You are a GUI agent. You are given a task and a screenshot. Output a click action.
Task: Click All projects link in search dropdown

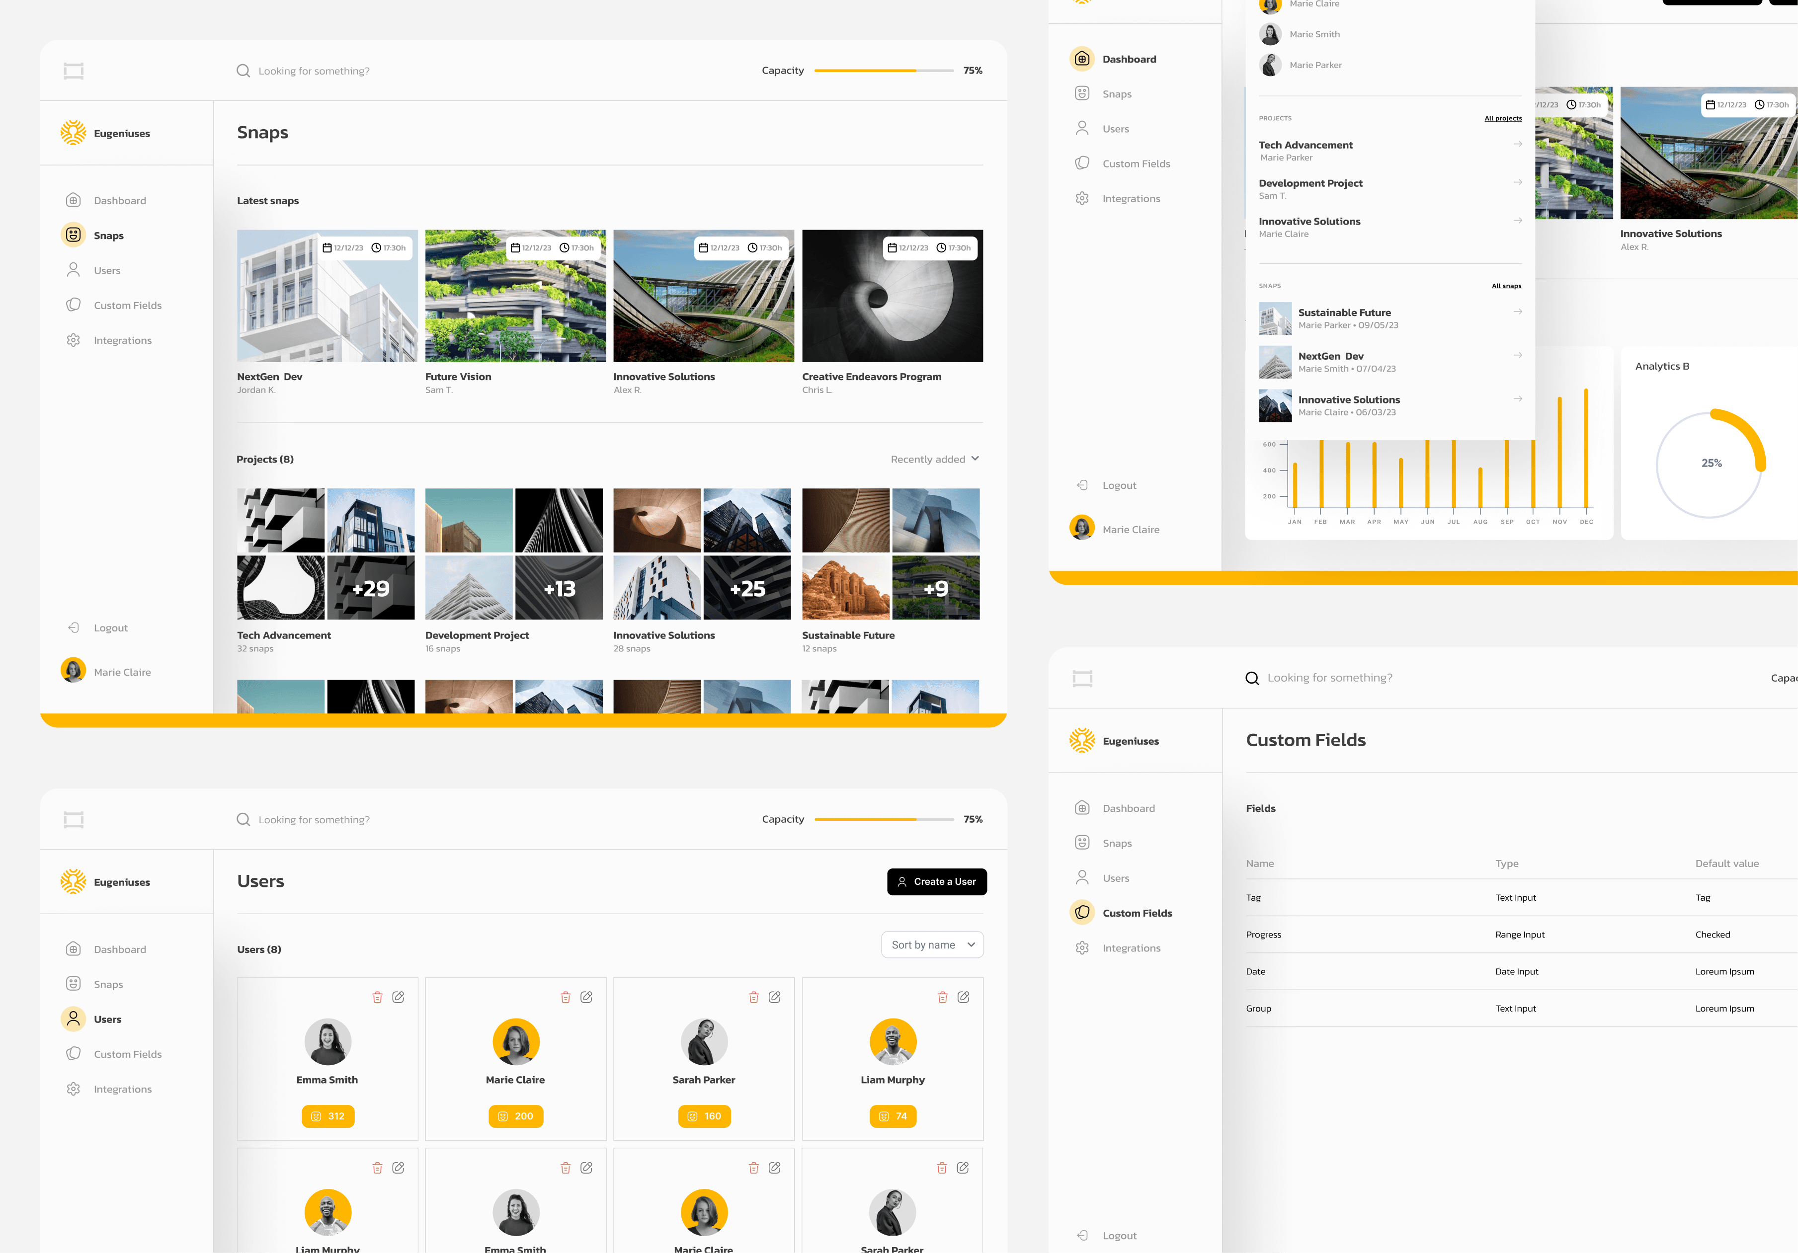pos(1503,118)
